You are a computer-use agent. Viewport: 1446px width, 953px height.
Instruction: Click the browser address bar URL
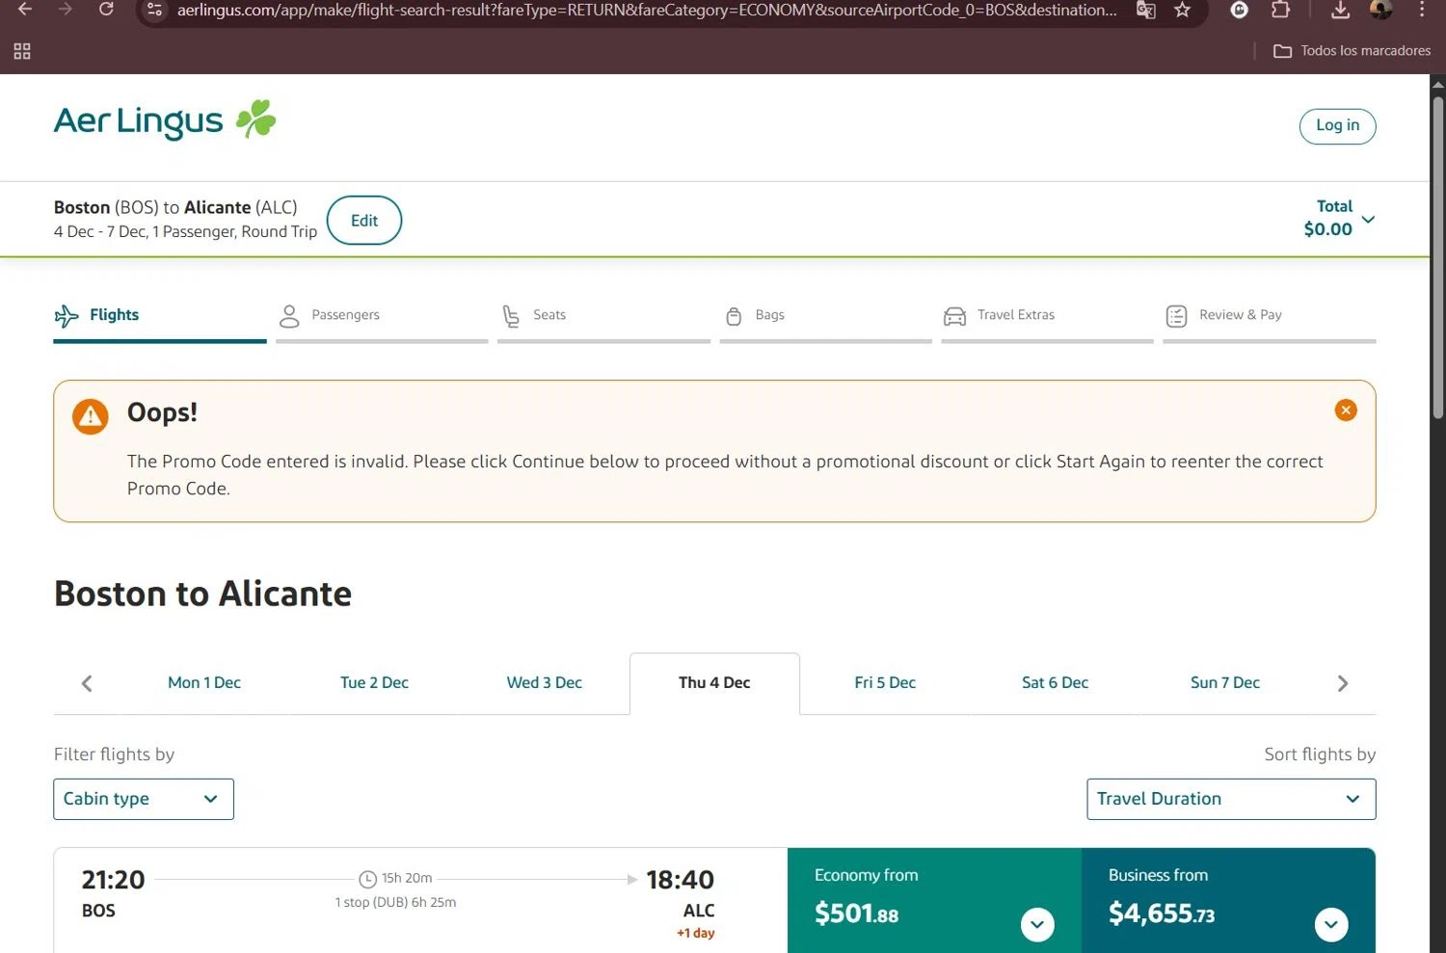click(646, 10)
